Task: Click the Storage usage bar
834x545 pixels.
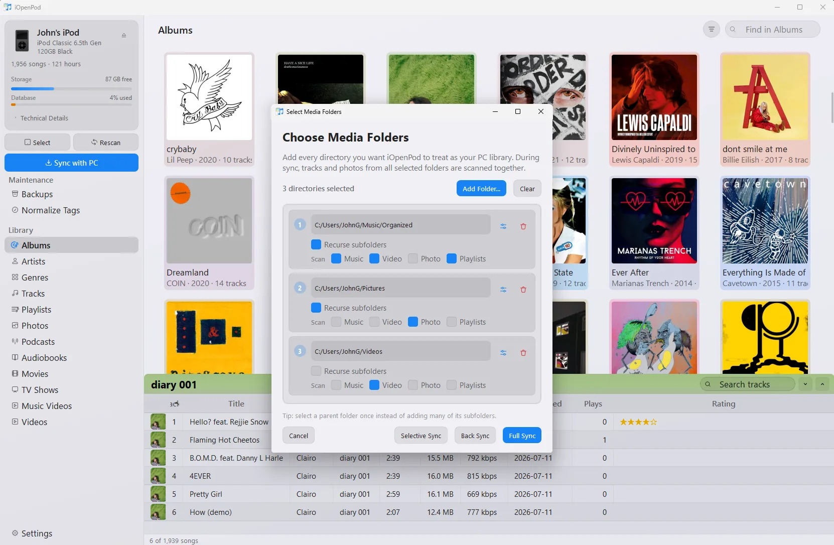Action: click(71, 89)
